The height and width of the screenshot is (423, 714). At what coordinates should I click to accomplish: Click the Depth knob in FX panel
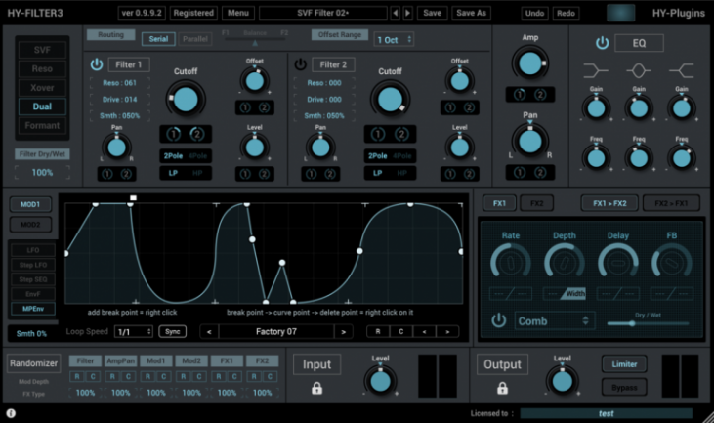(565, 262)
